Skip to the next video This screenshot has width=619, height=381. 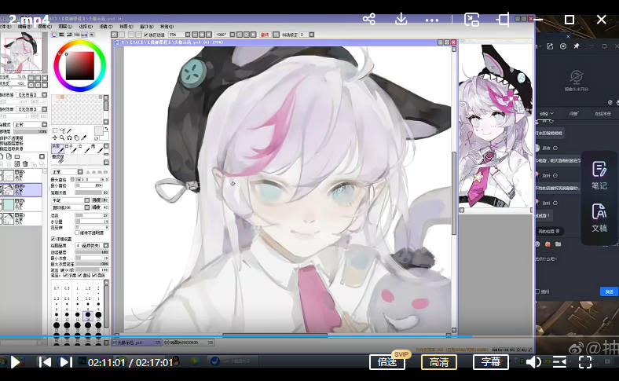click(66, 362)
